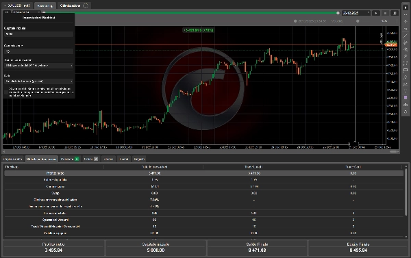Open the Statistiche di trading bottom tab
This screenshot has height=258, width=411.
click(41, 159)
